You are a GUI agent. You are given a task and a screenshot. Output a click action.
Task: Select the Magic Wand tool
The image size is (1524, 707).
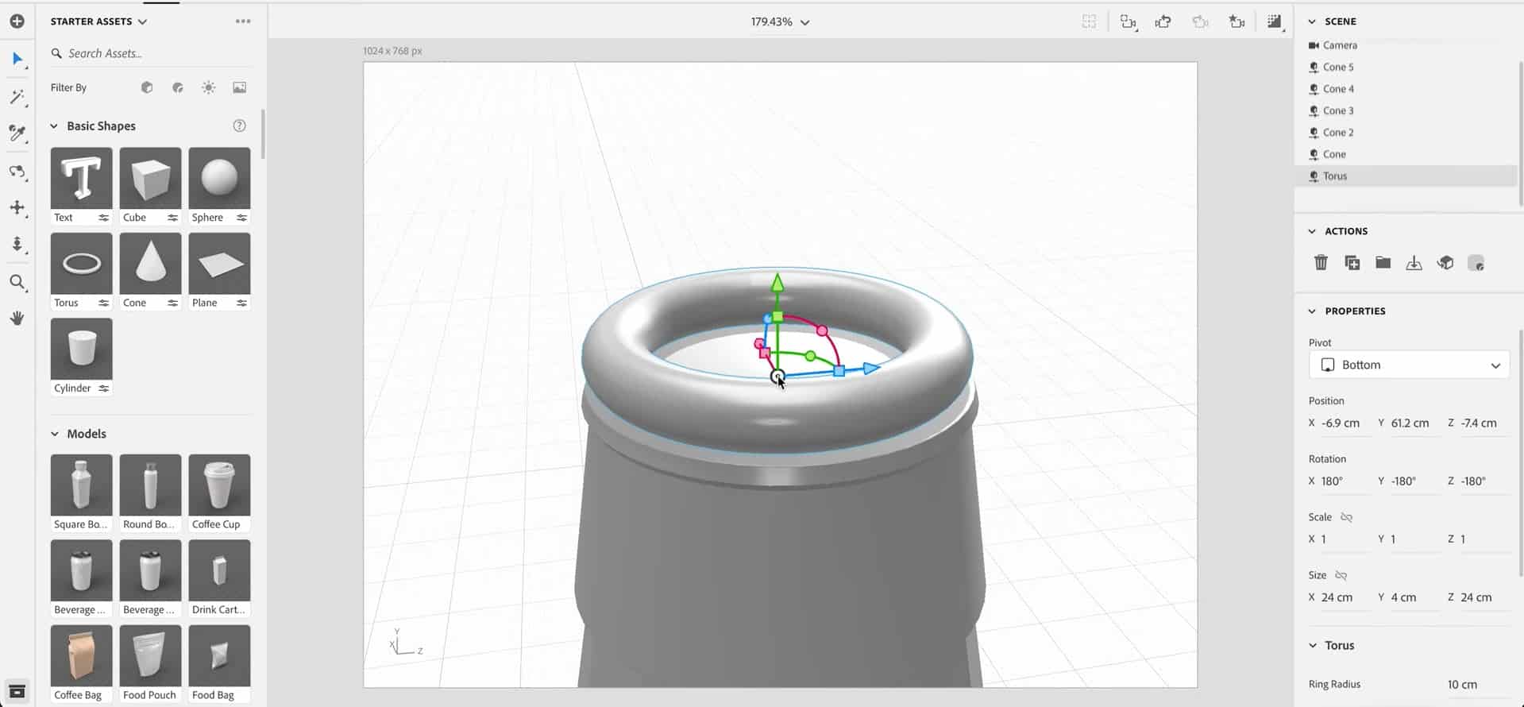pos(17,97)
